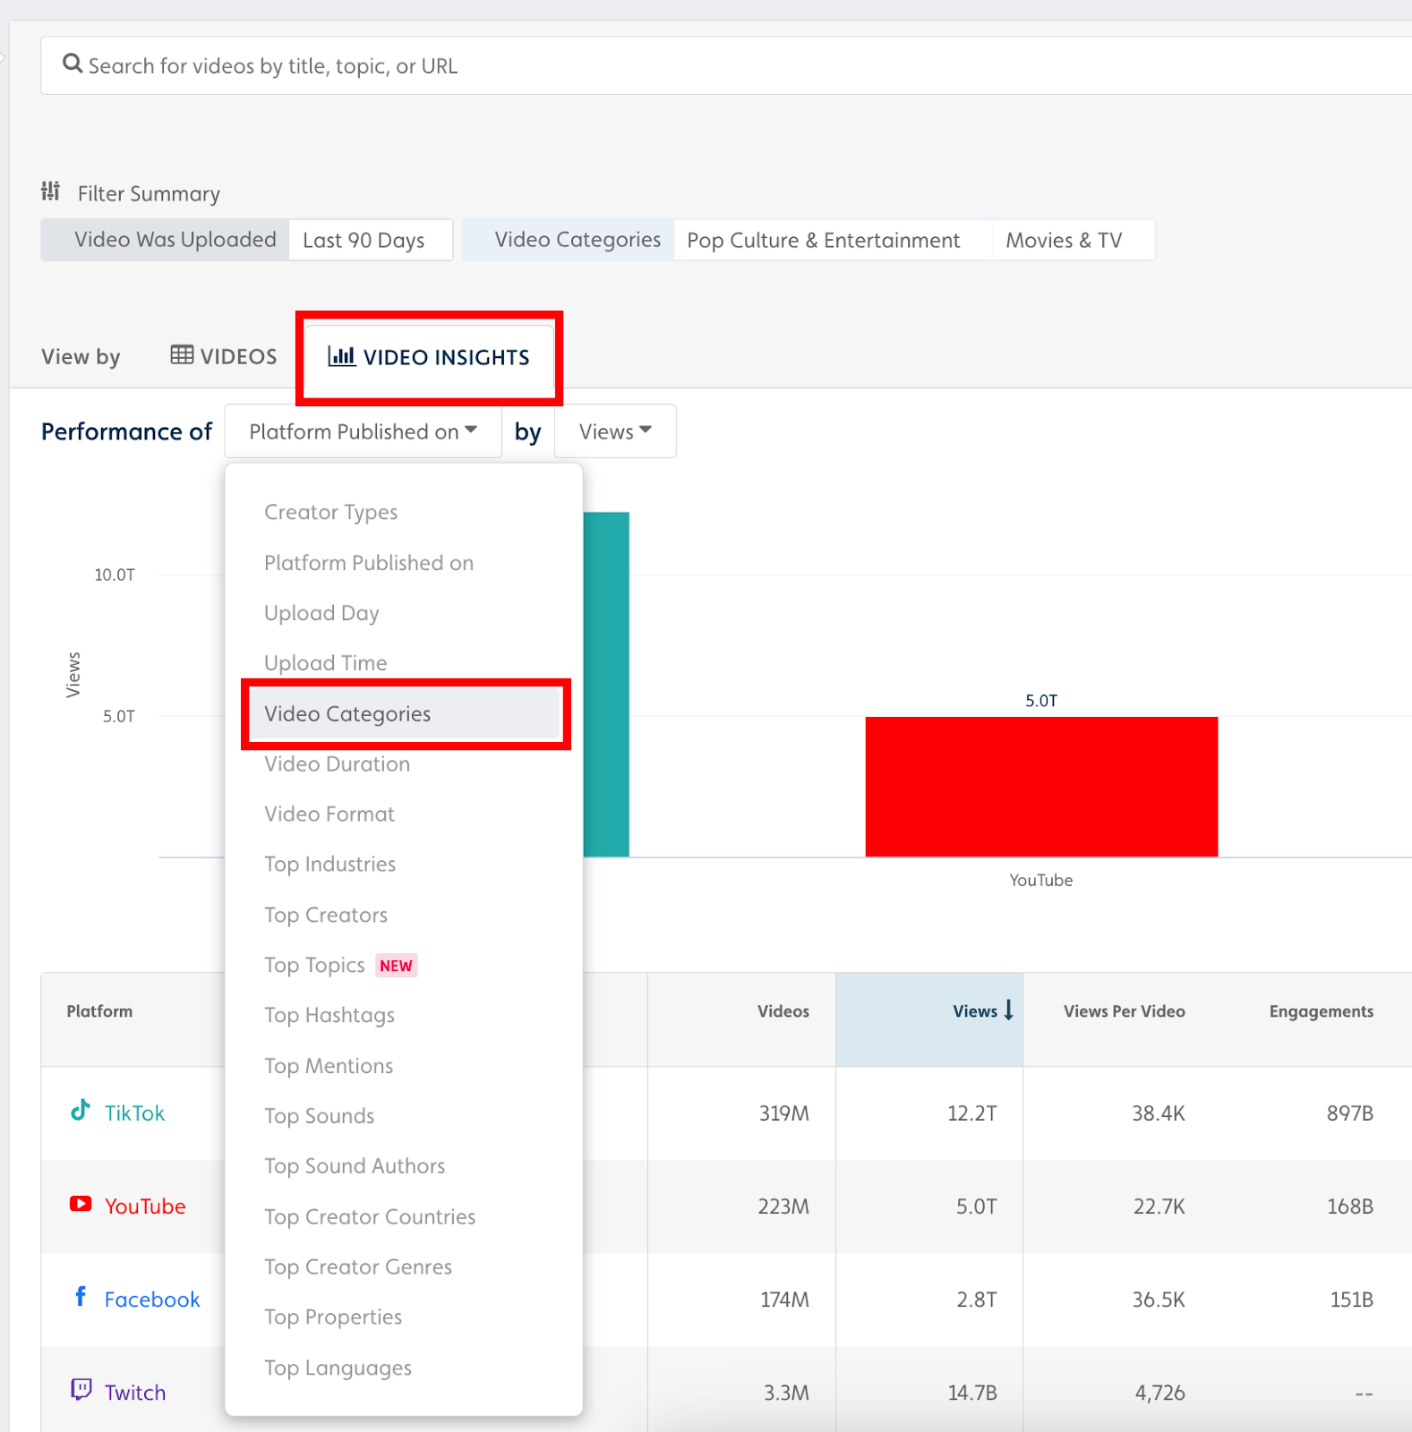Click the Twitch logo icon
The image size is (1412, 1432).
81,1390
